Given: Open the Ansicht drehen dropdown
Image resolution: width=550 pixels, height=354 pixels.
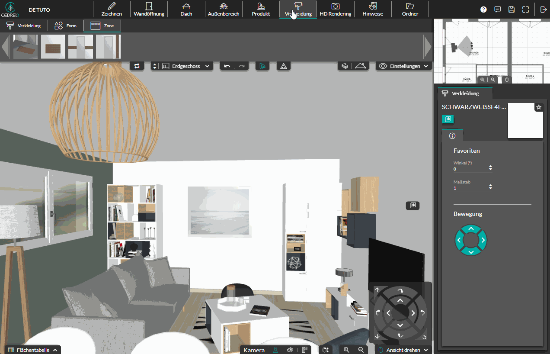Looking at the screenshot, I should coord(403,350).
